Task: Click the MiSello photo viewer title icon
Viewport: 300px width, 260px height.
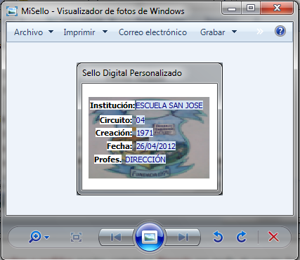Action: pos(12,11)
